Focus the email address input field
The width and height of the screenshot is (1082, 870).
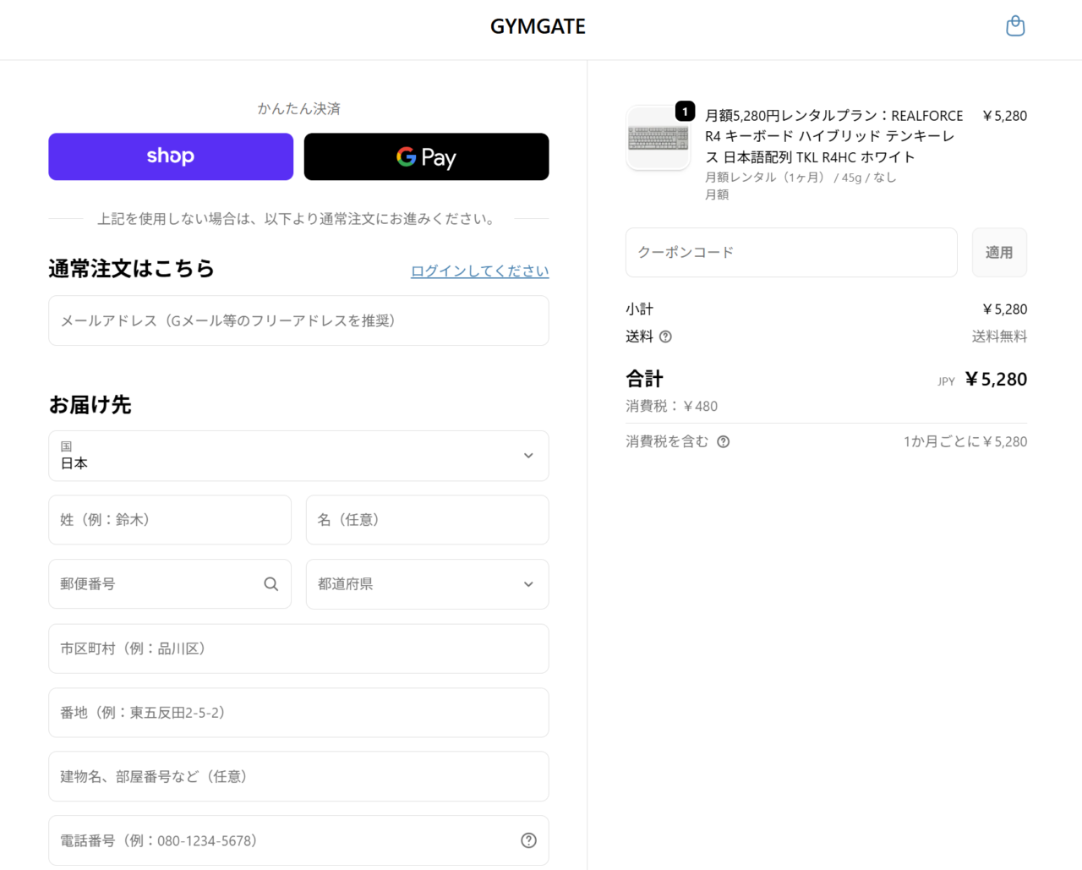pyautogui.click(x=298, y=320)
